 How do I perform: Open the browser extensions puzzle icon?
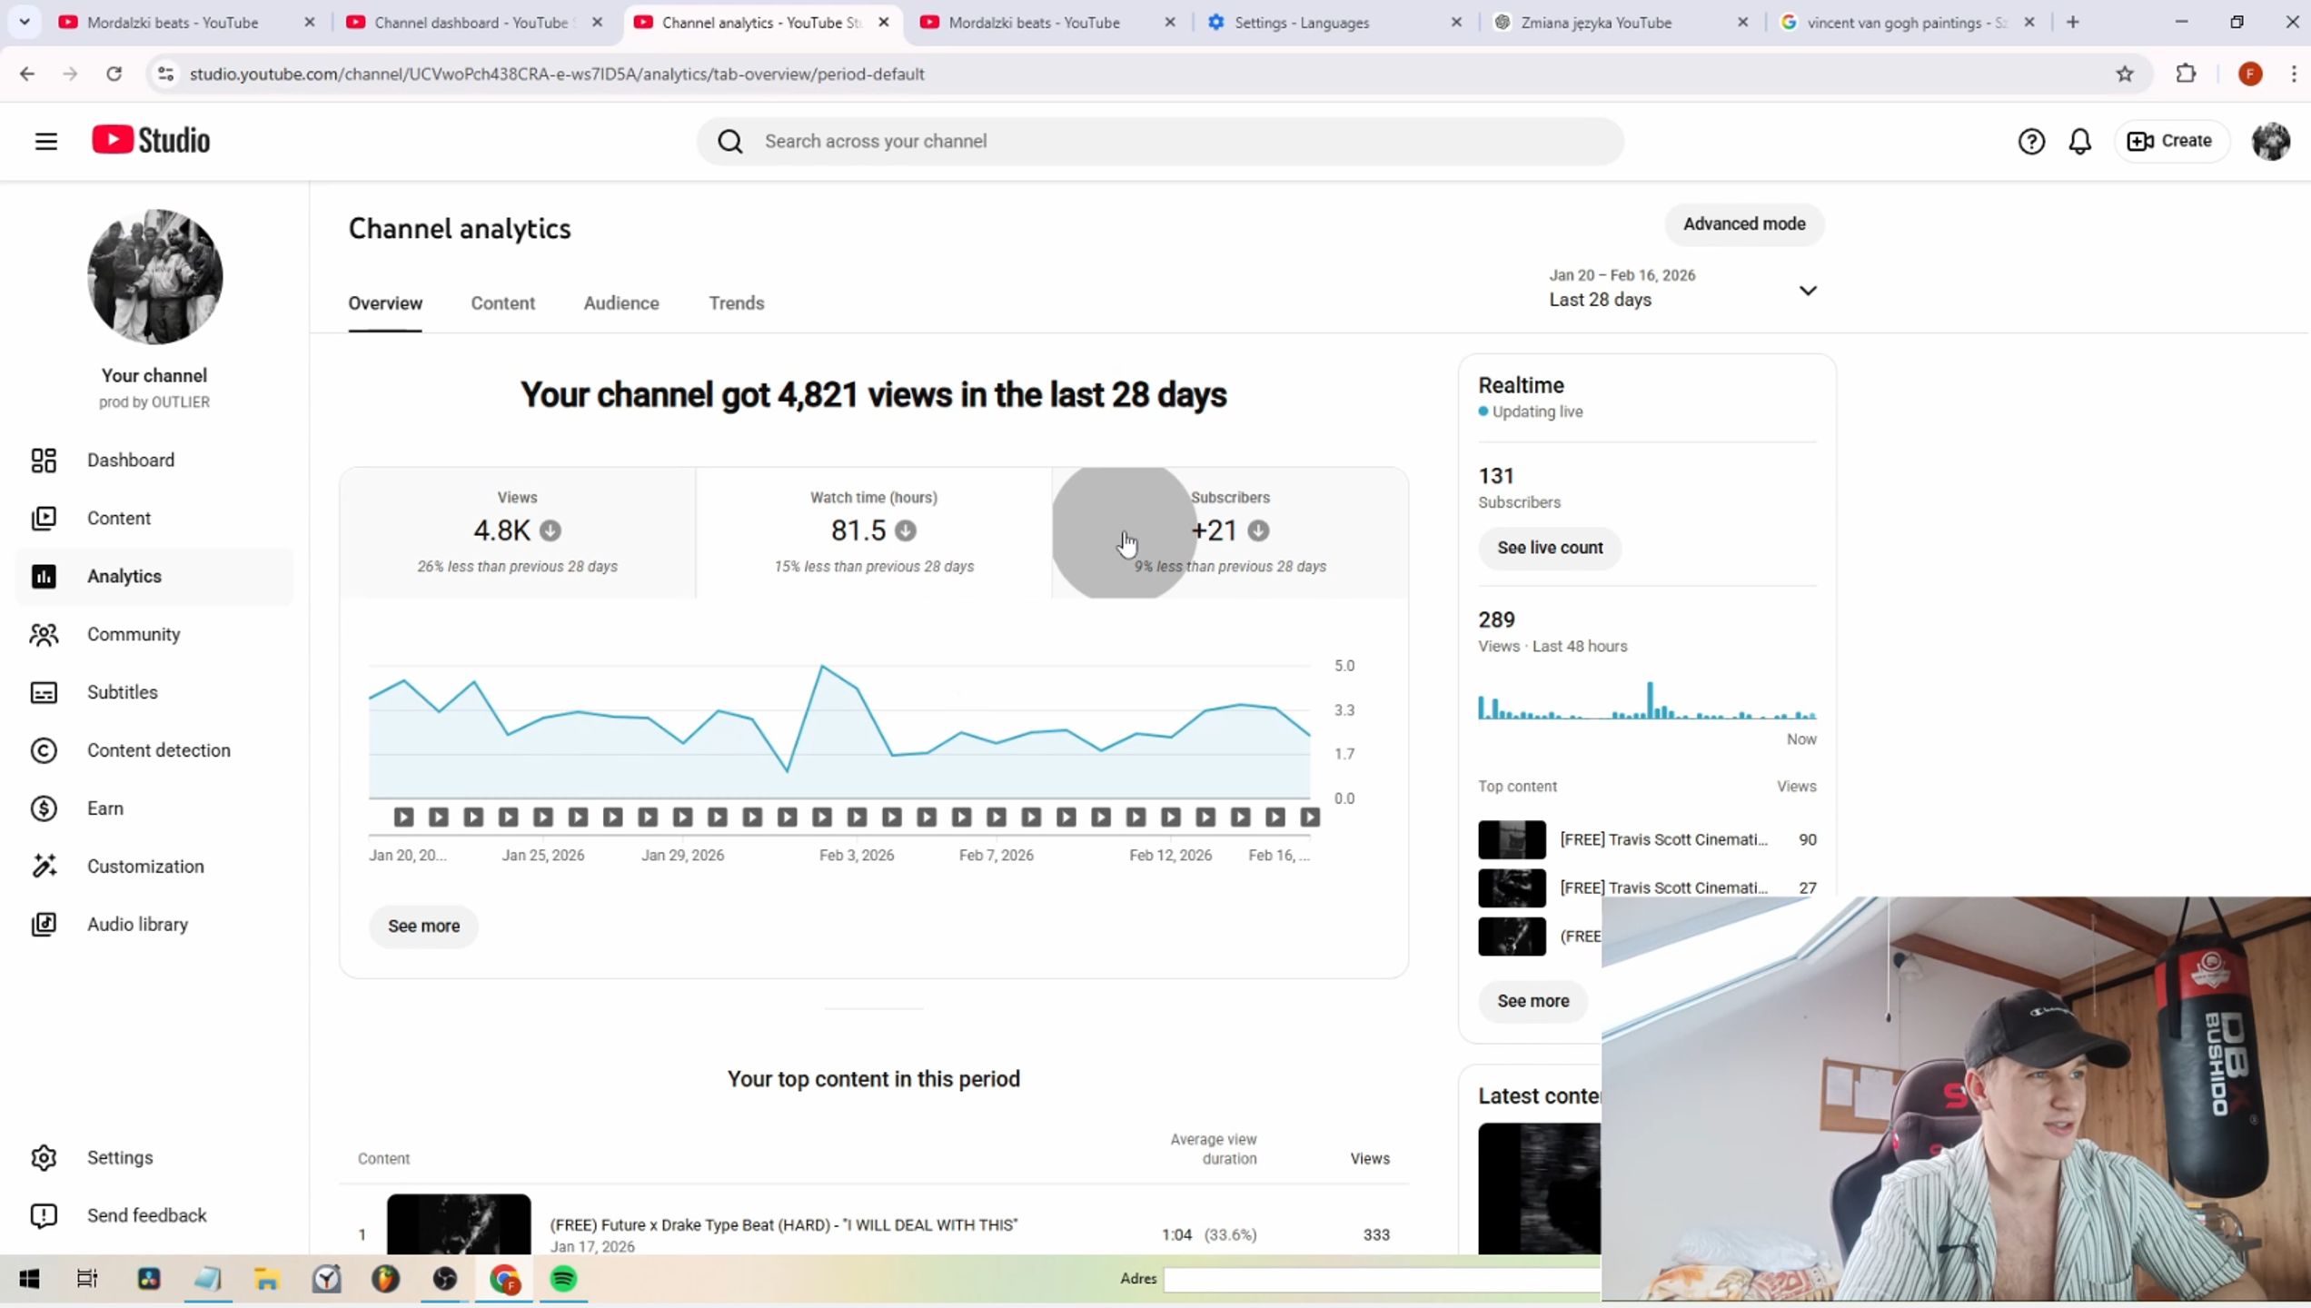(x=2186, y=74)
